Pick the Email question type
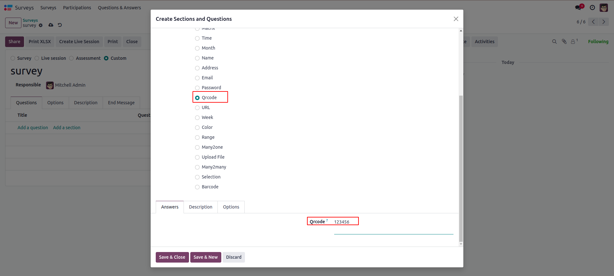Viewport: 614px width, 276px height. (x=197, y=78)
